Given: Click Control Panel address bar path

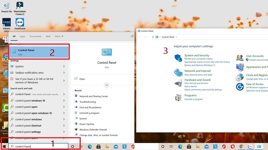Looking at the screenshot, I should tap(168, 37).
